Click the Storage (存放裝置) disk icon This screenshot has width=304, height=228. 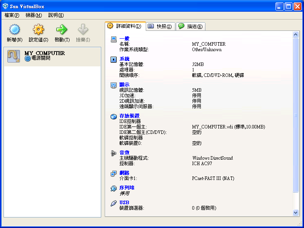pos(114,116)
